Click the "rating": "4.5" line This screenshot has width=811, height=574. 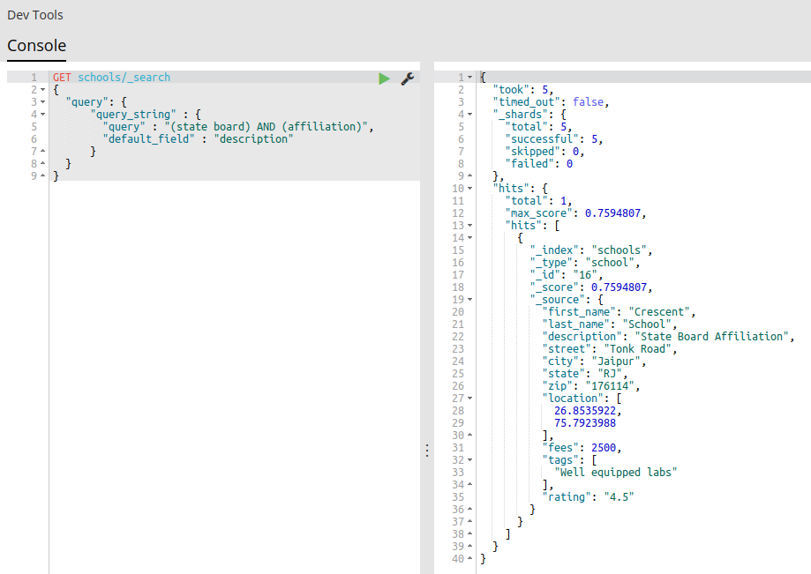click(588, 497)
